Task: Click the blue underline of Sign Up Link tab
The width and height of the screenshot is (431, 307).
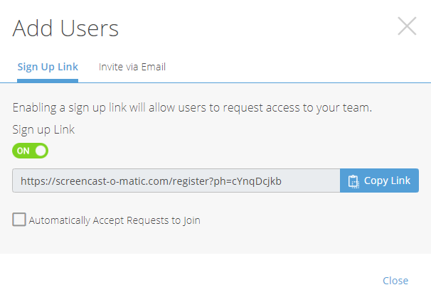Action: 48,81
